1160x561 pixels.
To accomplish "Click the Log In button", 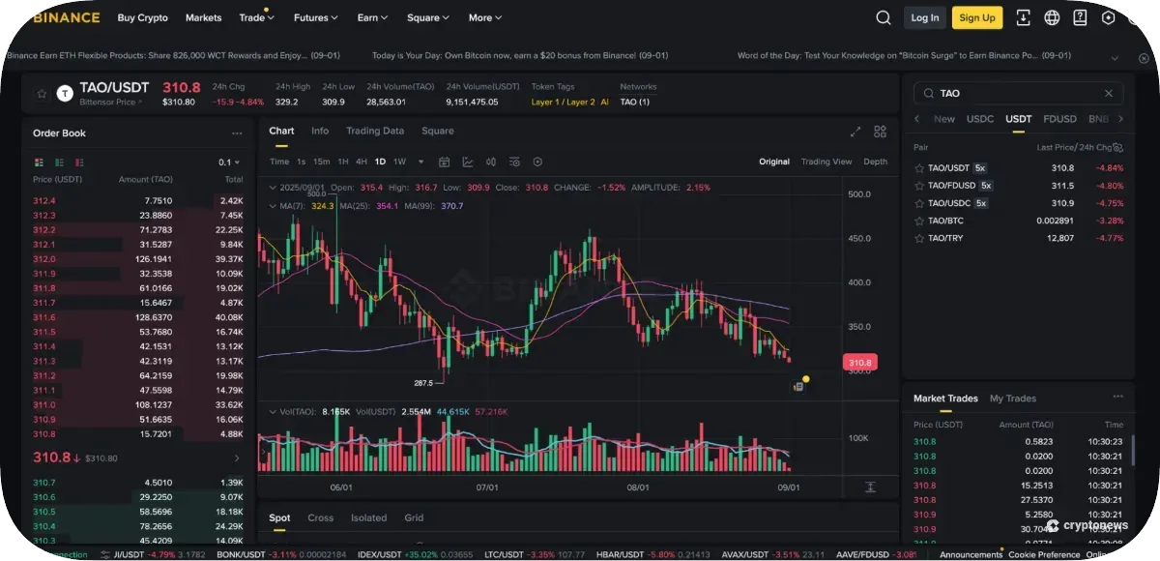I will click(x=924, y=16).
